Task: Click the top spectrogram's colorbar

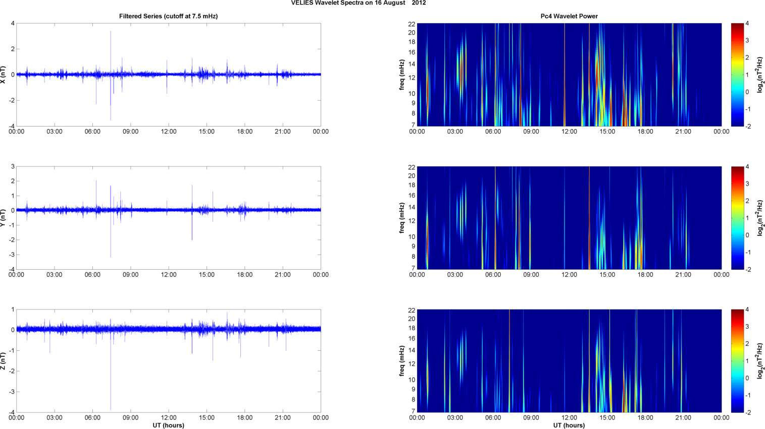Action: coord(737,75)
